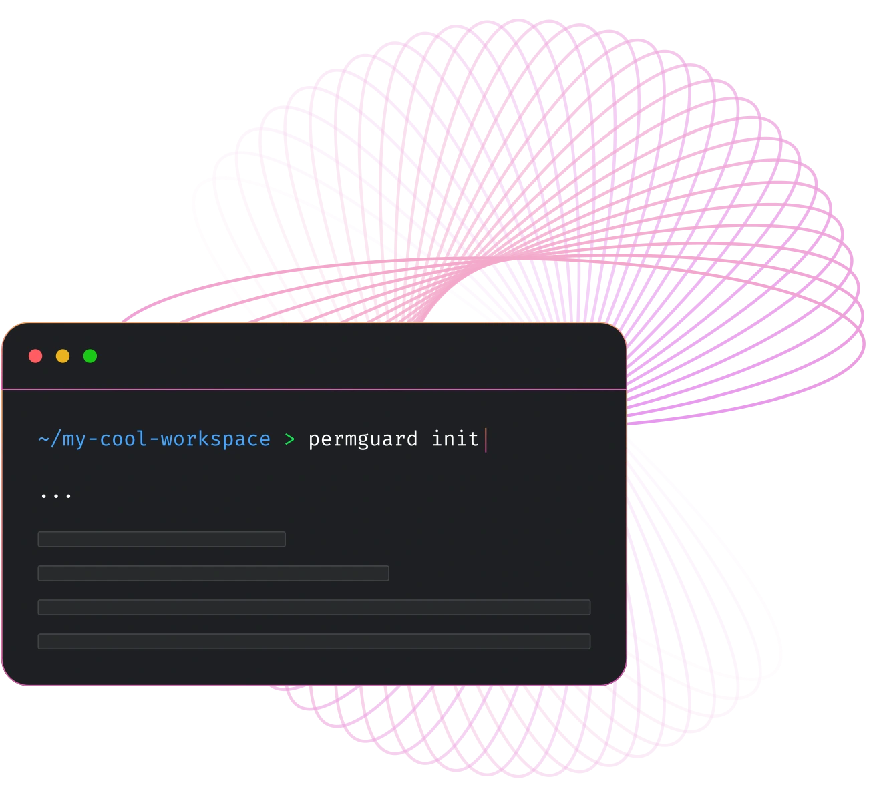Click the pink divider line under title bar
Screen dimensions: 877x797
[x=314, y=389]
